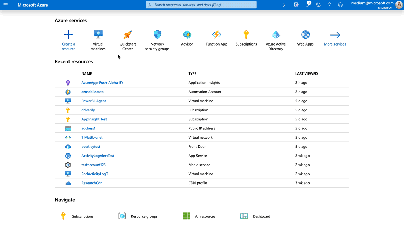
Task: Click the medium@microsoft.com account label
Action: pos(372,3)
